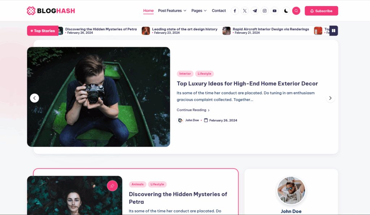Pause the Top Stories ticker
Image resolution: width=370 pixels, height=215 pixels.
(334, 31)
